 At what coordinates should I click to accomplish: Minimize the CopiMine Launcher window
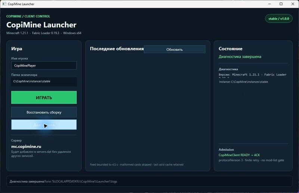(269, 4)
